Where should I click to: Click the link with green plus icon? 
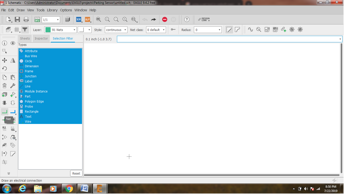[284, 29]
